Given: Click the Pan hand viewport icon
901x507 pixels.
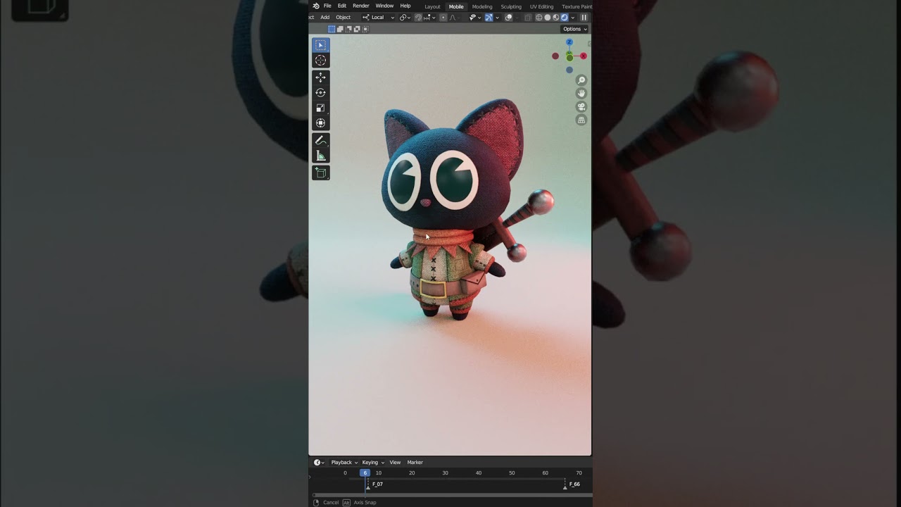Looking at the screenshot, I should pyautogui.click(x=581, y=94).
